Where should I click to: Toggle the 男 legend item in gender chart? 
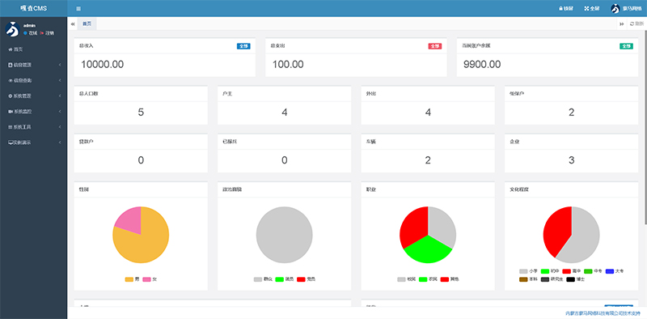tap(132, 279)
